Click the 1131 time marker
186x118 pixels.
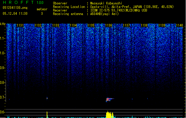20,25
